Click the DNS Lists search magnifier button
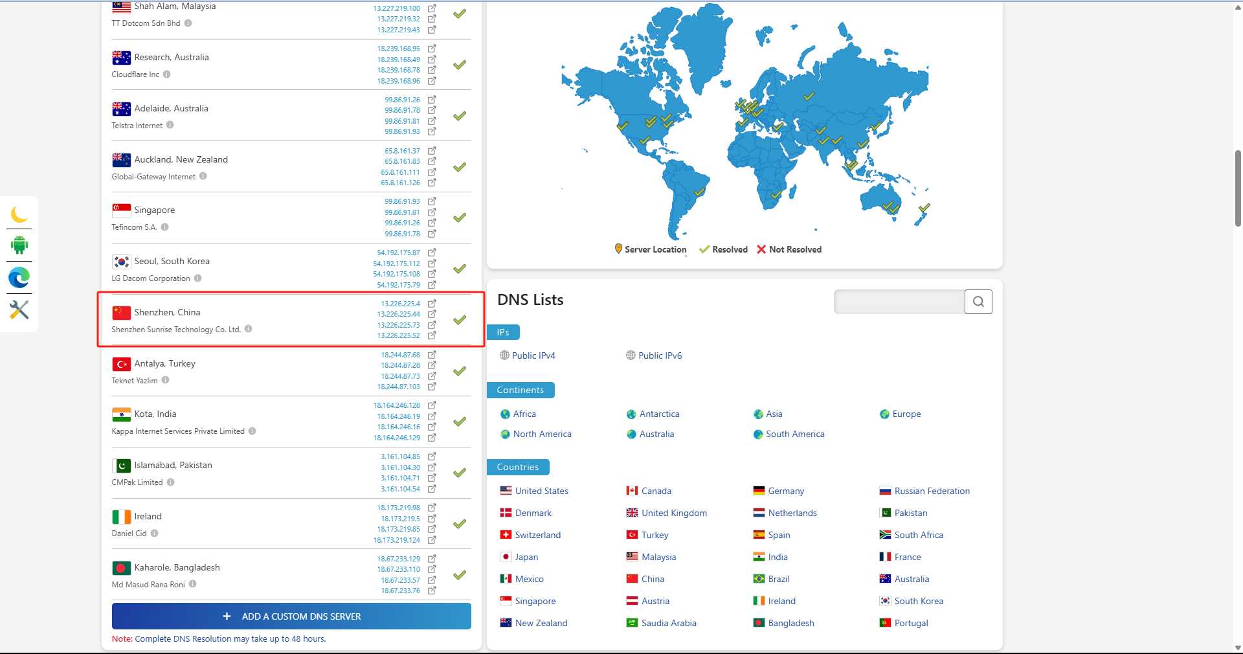The height and width of the screenshot is (654, 1243). point(978,302)
